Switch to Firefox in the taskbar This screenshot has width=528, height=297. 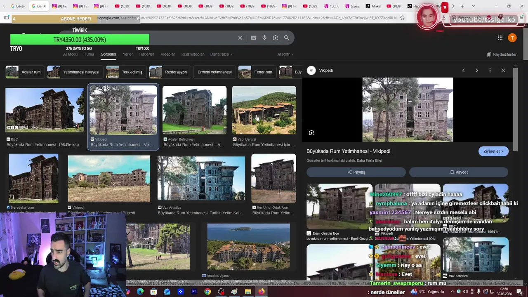[262, 292]
